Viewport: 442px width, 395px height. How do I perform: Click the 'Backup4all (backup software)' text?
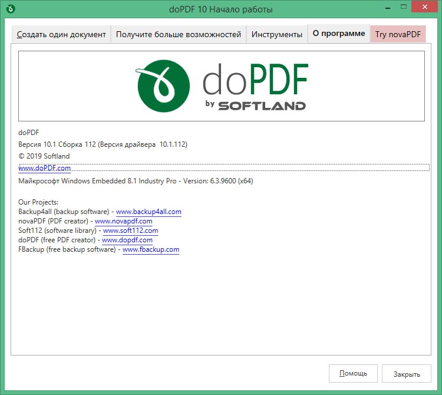click(64, 212)
